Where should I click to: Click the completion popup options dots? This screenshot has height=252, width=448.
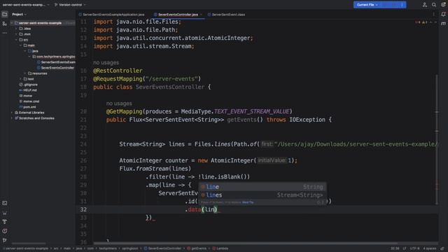(x=323, y=202)
